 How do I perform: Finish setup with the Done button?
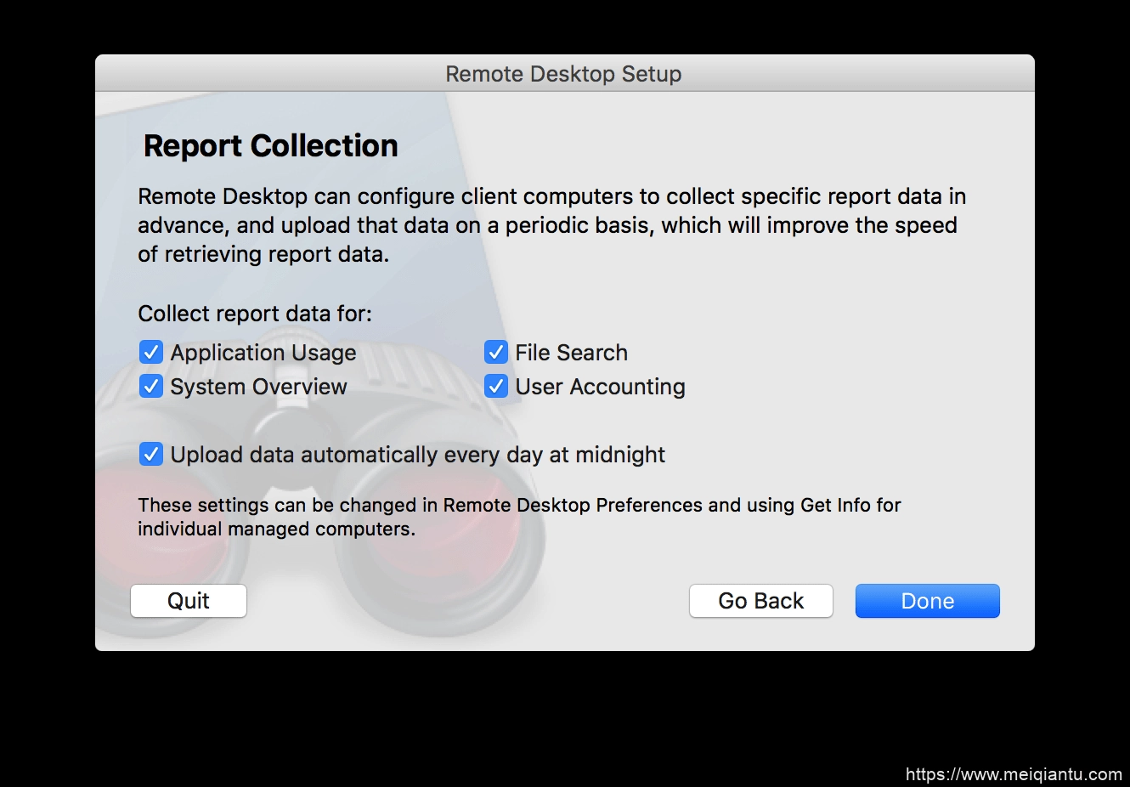click(x=928, y=601)
